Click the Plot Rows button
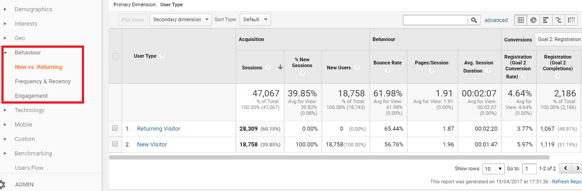Viewport: 582px width, 191px height. (133, 20)
